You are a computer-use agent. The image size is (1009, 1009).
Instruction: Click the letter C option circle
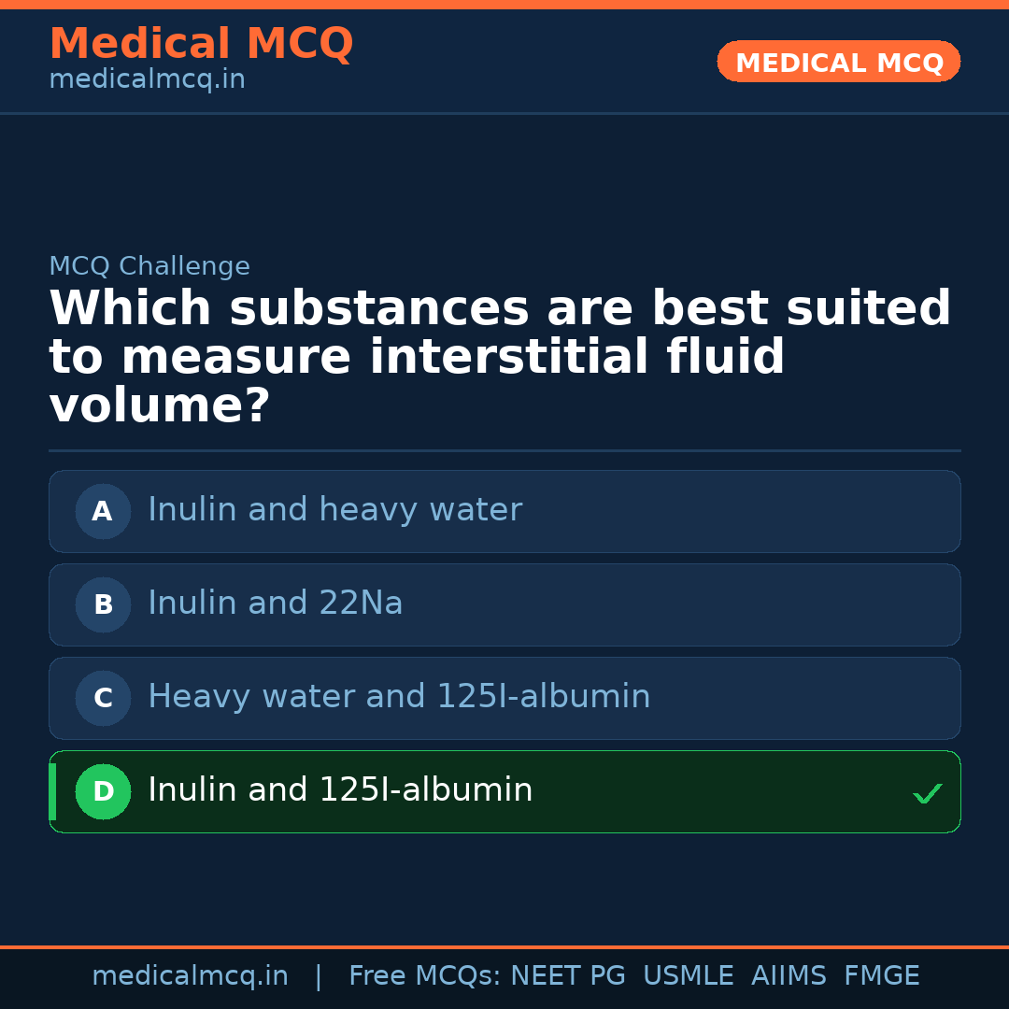(103, 698)
